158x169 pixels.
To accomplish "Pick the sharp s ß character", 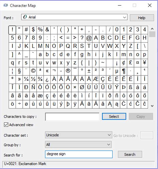I will pos(131,87).
